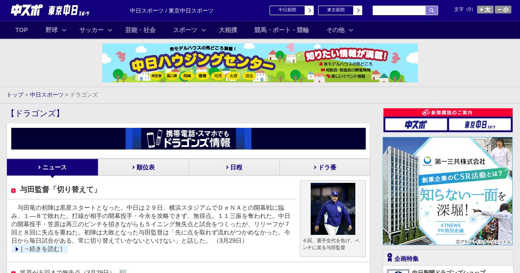
Task: Open photo of manager Yoda thumbnail
Action: [x=333, y=209]
